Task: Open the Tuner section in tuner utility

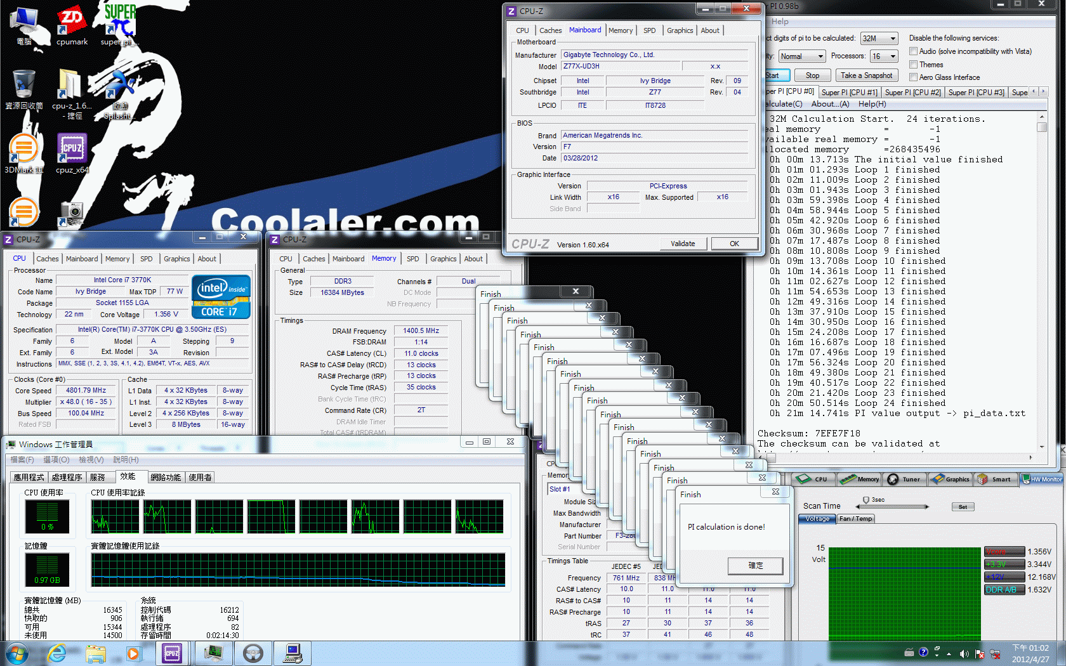Action: click(x=905, y=479)
